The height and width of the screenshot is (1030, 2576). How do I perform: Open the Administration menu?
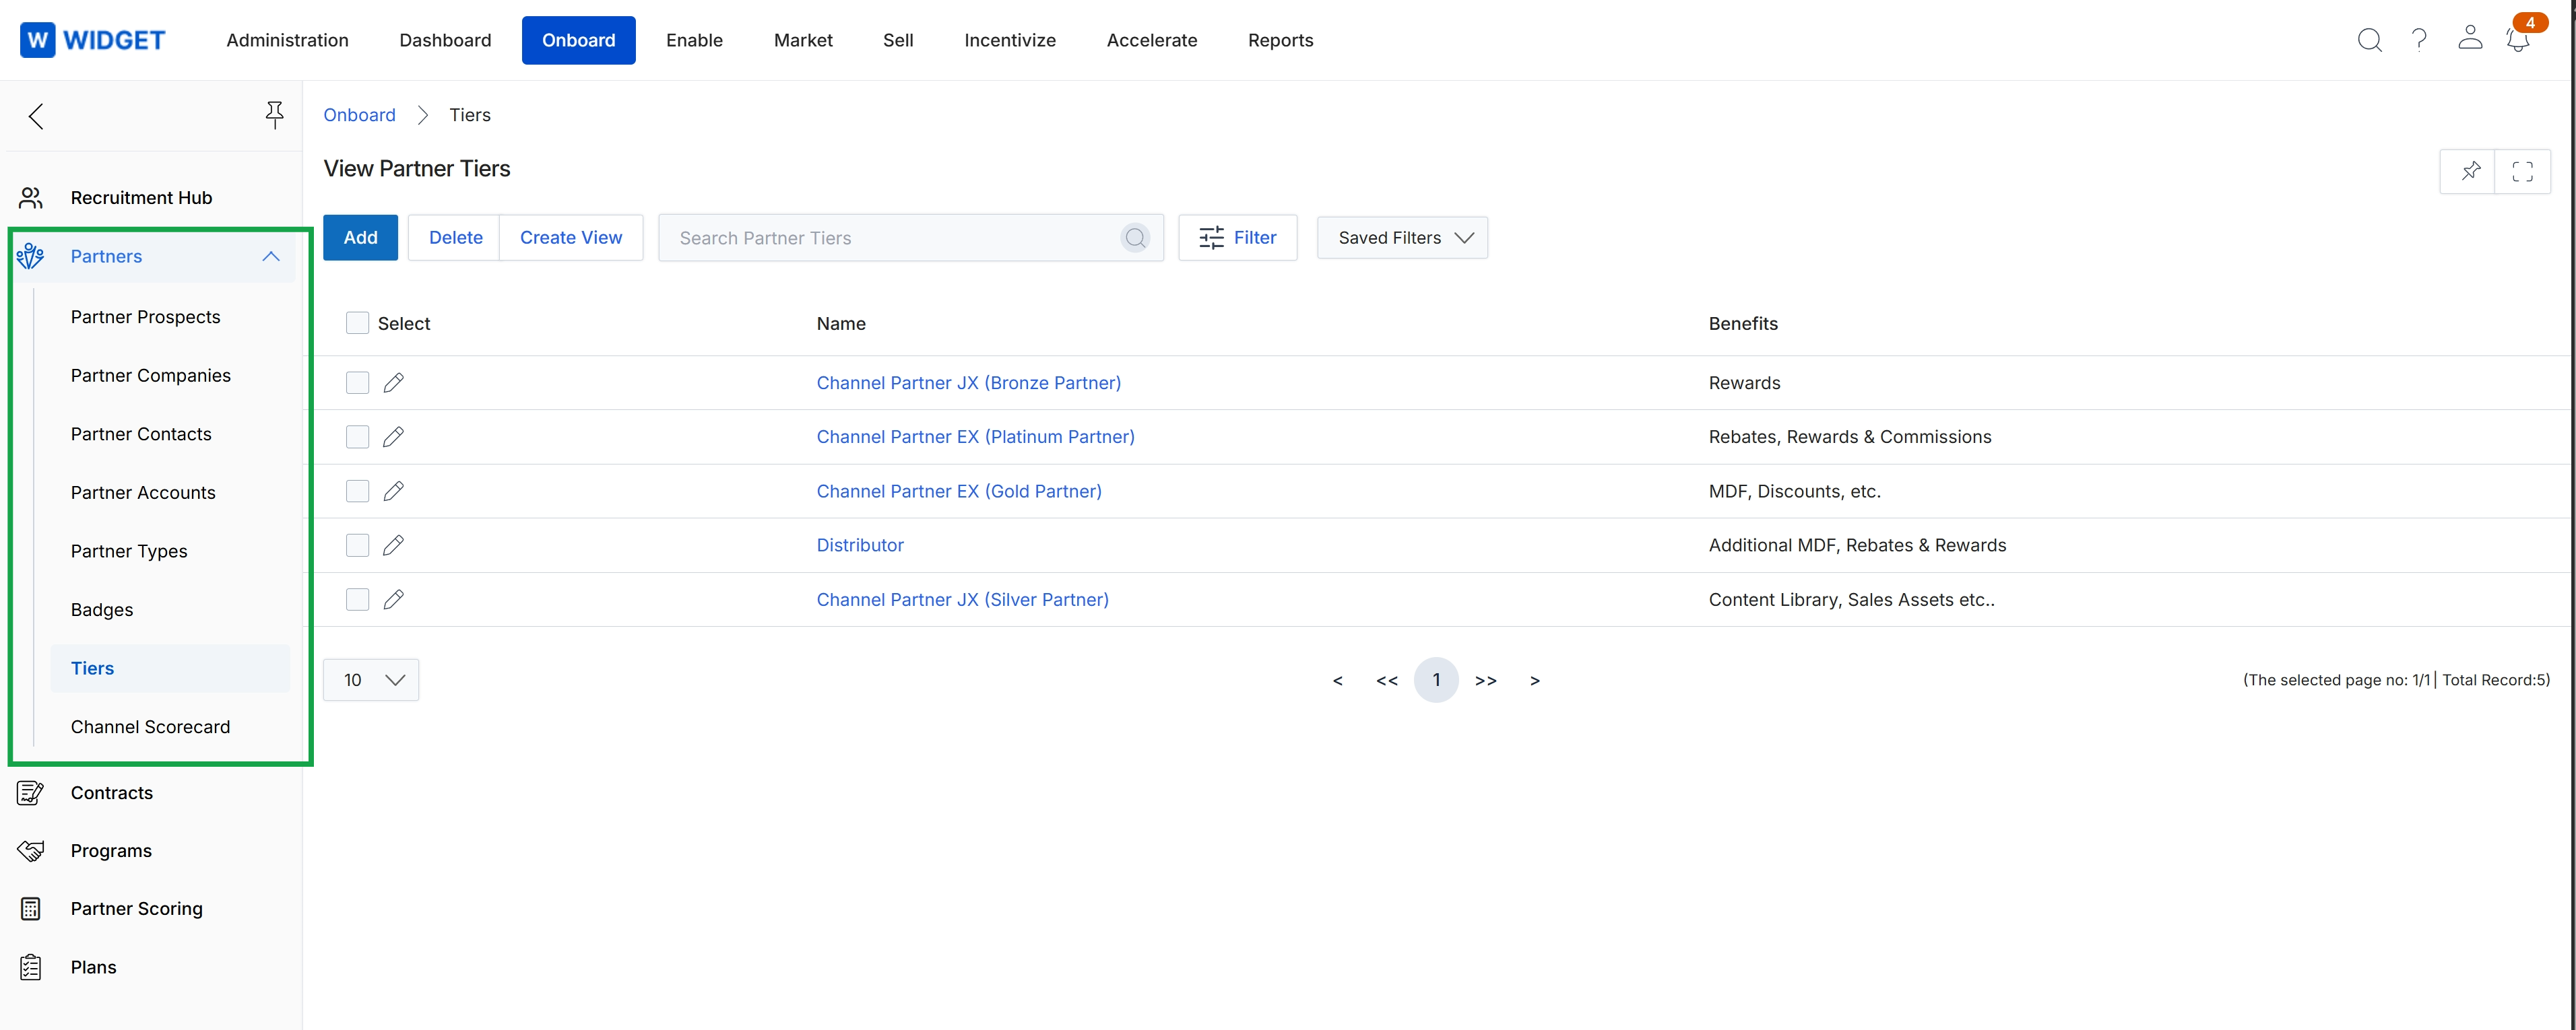tap(287, 40)
